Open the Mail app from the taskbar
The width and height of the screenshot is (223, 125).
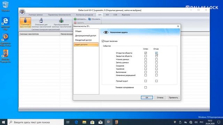[100, 122]
